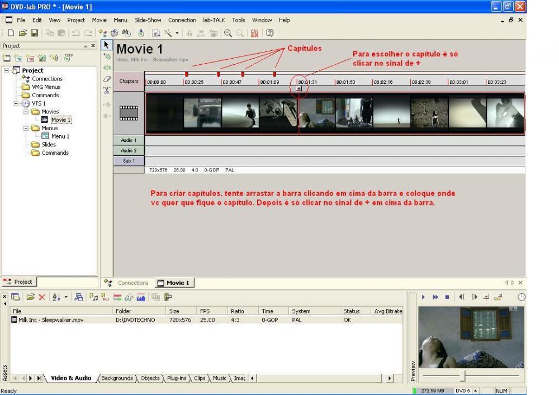Image resolution: width=559 pixels, height=395 pixels.
Task: Click the preview position slider handle
Action: [462, 376]
